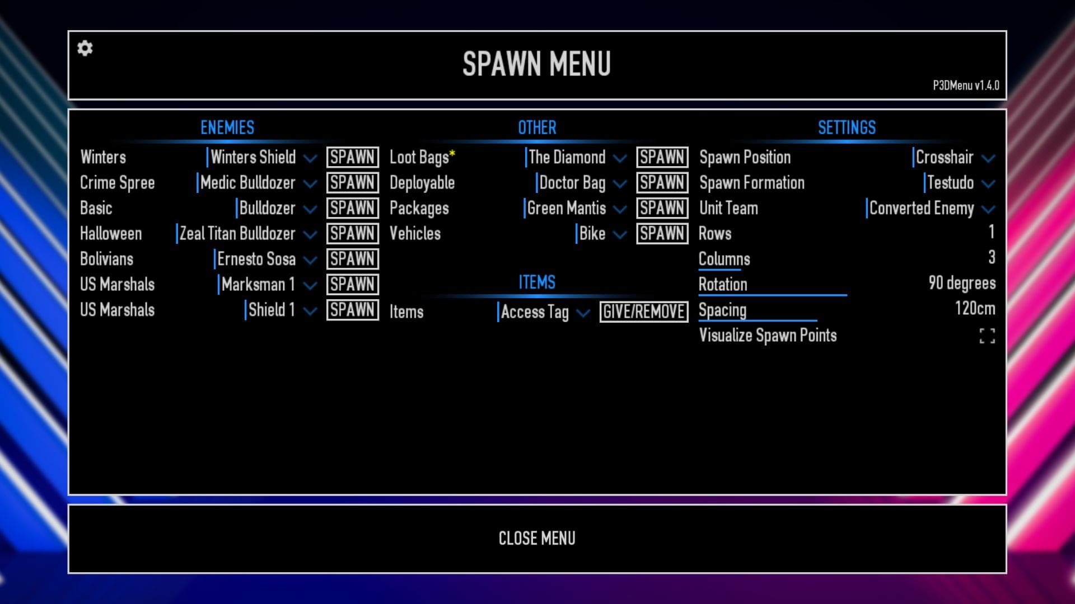Click SPAWN button for Winters Shield
The height and width of the screenshot is (604, 1075).
tap(352, 157)
